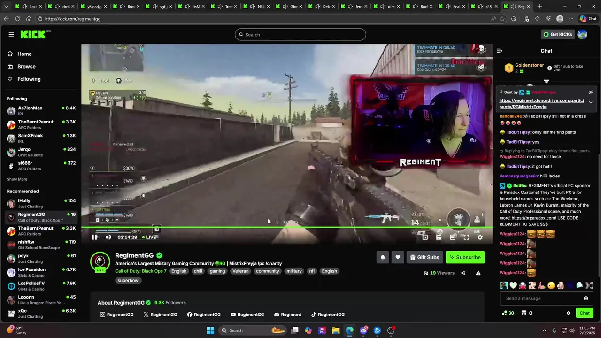Screen dimensions: 601x338
Task: Click the green stream progress bar
Action: tap(287, 228)
